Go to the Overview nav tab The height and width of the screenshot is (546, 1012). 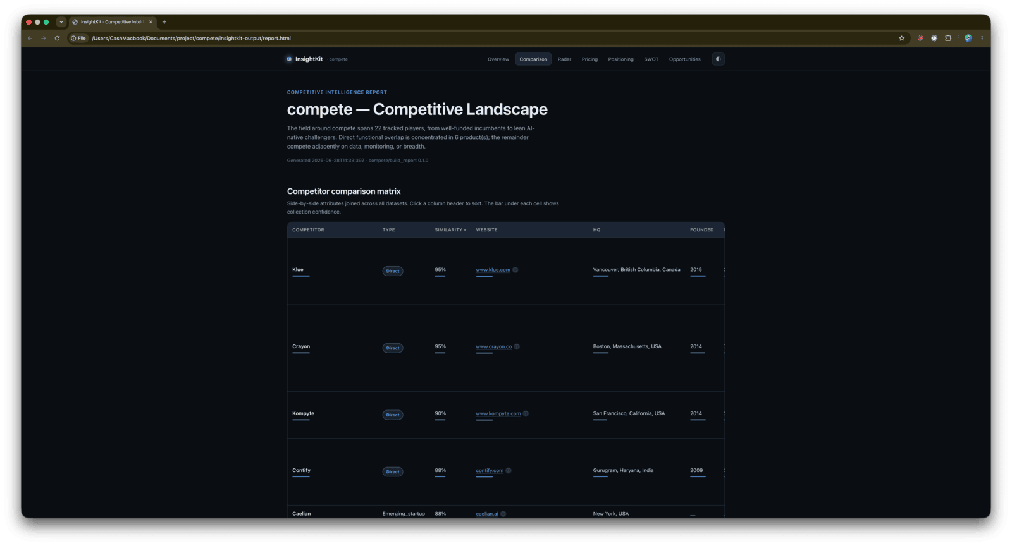pos(498,59)
